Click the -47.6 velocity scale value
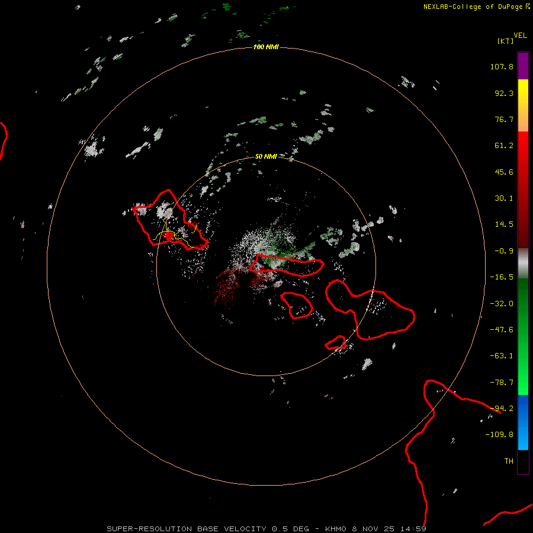This screenshot has height=533, width=533. (502, 330)
